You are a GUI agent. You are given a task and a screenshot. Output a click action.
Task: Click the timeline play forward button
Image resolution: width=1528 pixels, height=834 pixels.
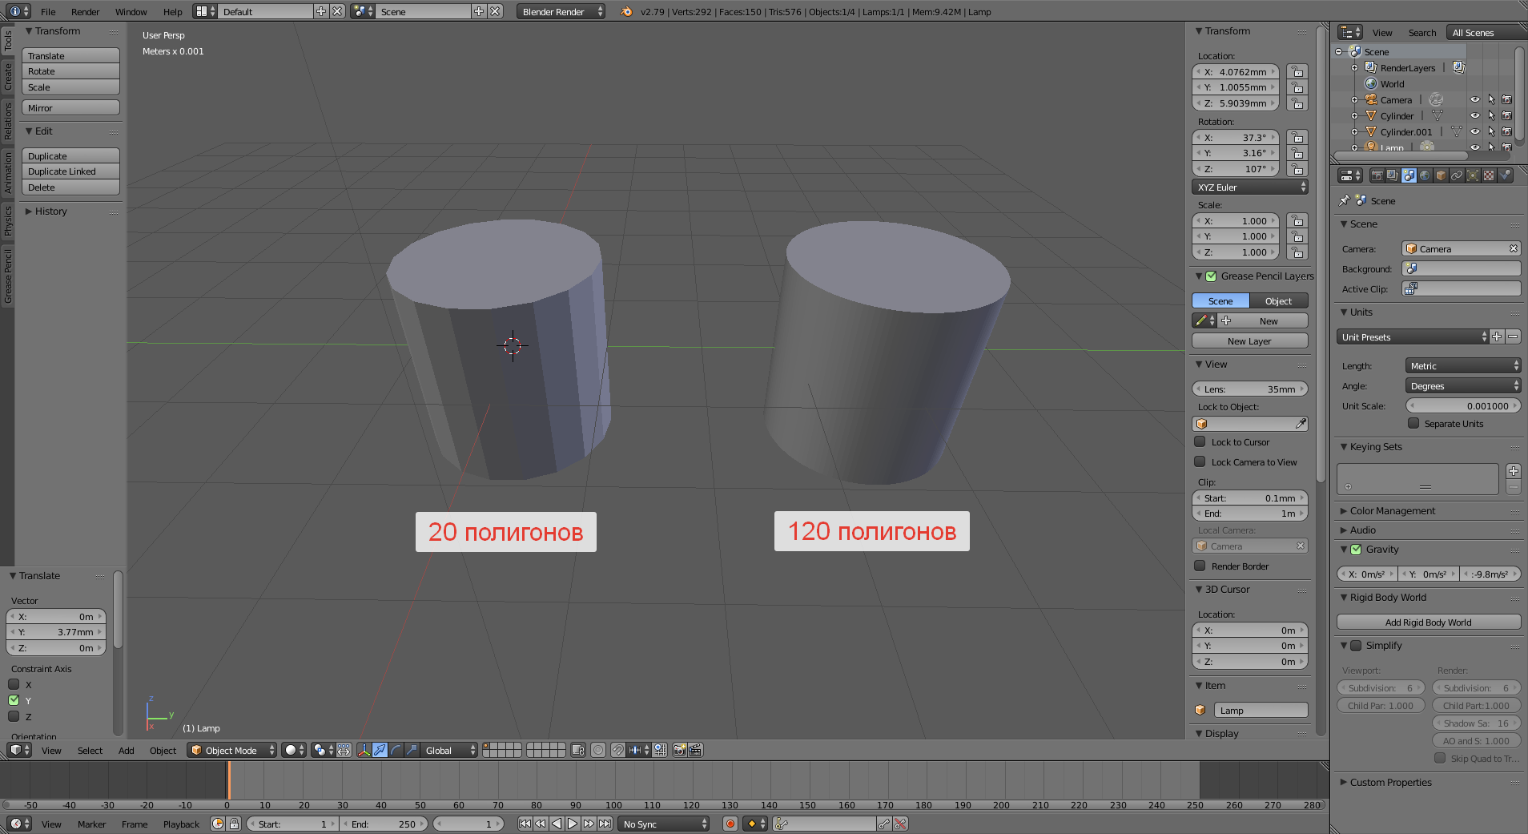click(x=573, y=824)
